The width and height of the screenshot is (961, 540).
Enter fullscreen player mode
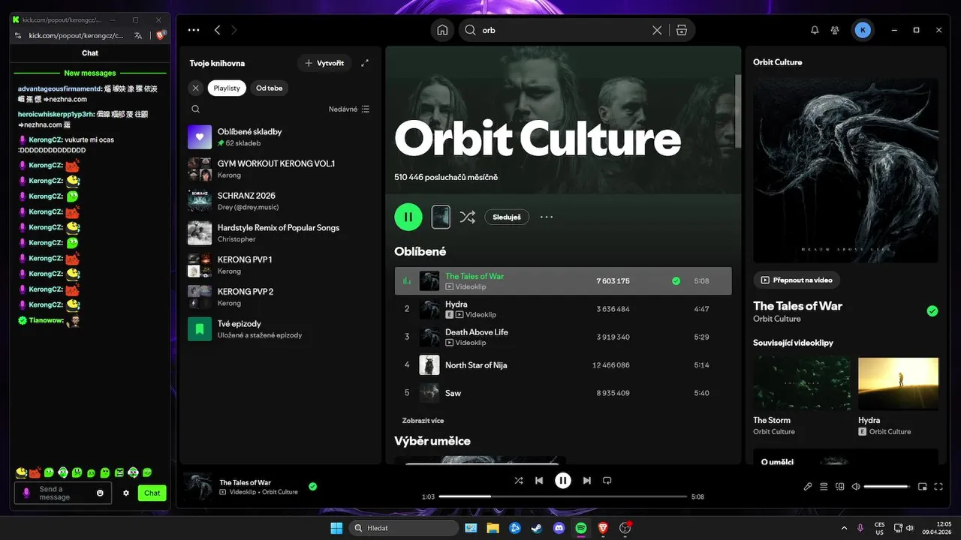[939, 486]
